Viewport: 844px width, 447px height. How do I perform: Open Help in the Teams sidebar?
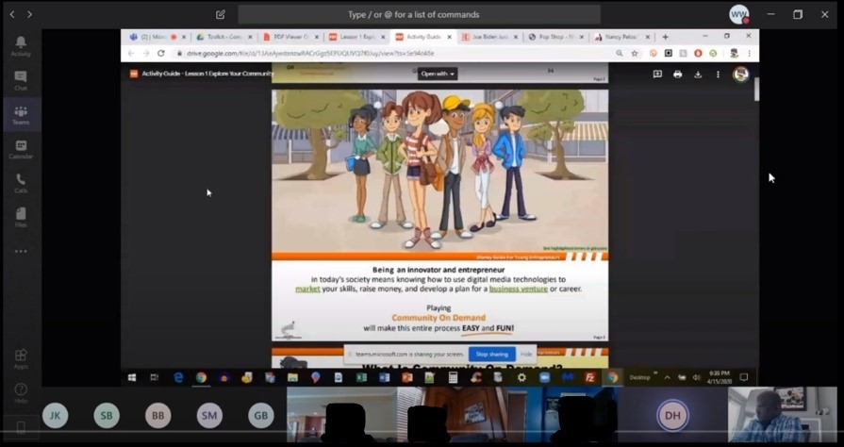pyautogui.click(x=21, y=393)
